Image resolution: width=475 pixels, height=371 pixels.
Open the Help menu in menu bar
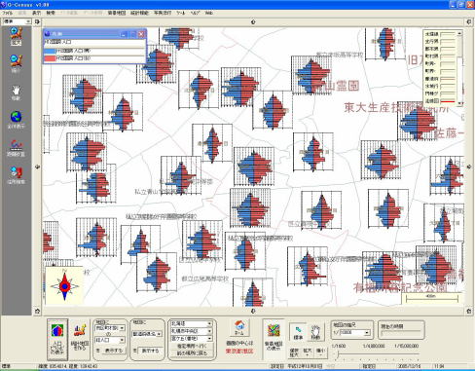pyautogui.click(x=196, y=13)
